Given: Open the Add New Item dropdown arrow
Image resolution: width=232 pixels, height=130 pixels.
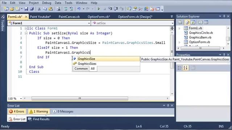Looking at the screenshot, I should click(22, 9).
